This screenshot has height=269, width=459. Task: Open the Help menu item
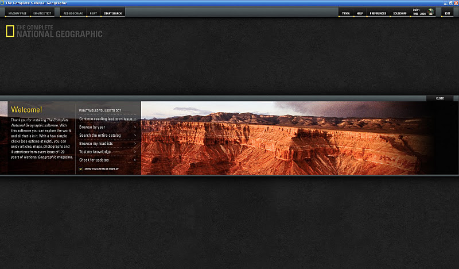pyautogui.click(x=360, y=13)
